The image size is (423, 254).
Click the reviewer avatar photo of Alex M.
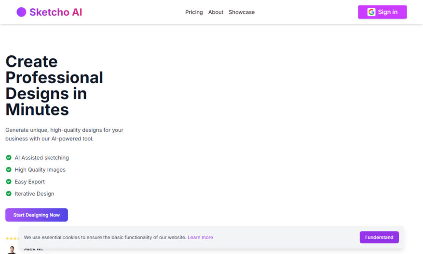coord(12,250)
